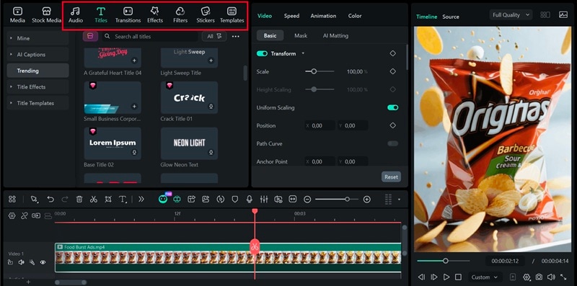Expand the Title Templates category

38,103
